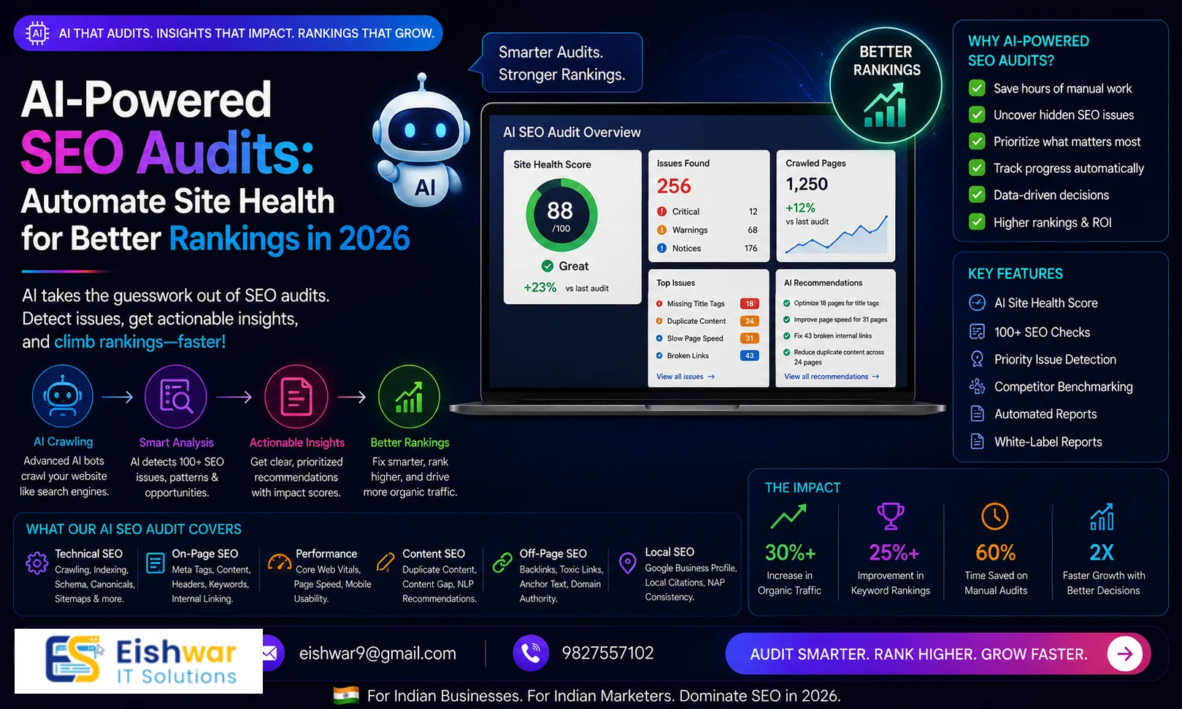1182x709 pixels.
Task: Click the trophy icon above 25%+
Action: 891,516
